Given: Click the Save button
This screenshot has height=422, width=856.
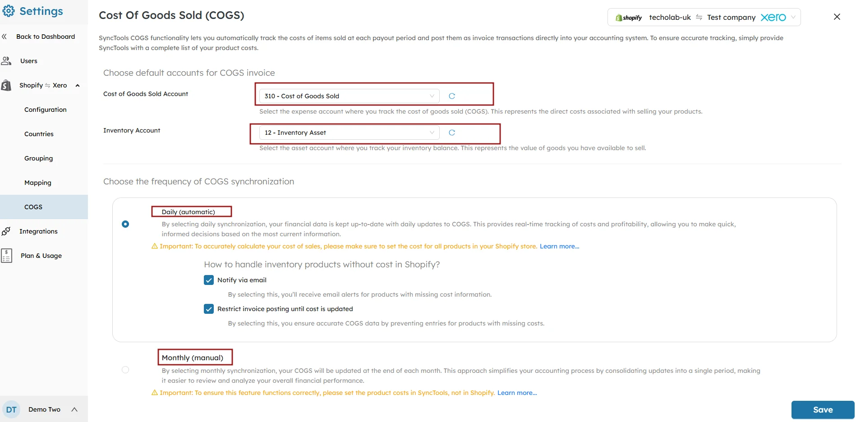Looking at the screenshot, I should 823,409.
